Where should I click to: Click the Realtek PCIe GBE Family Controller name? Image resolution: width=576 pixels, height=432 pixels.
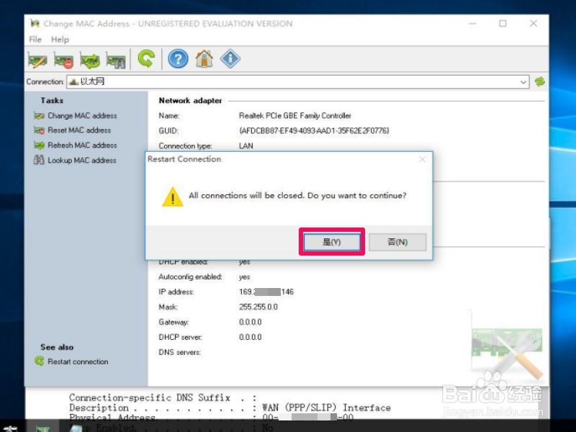click(295, 116)
